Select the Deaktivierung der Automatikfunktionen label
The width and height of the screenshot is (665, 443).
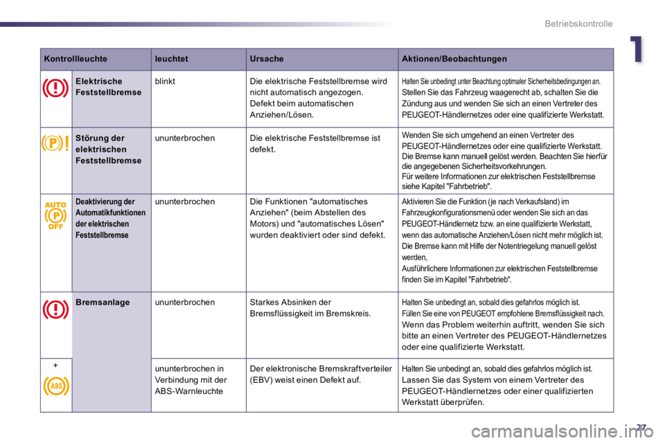[110, 218]
